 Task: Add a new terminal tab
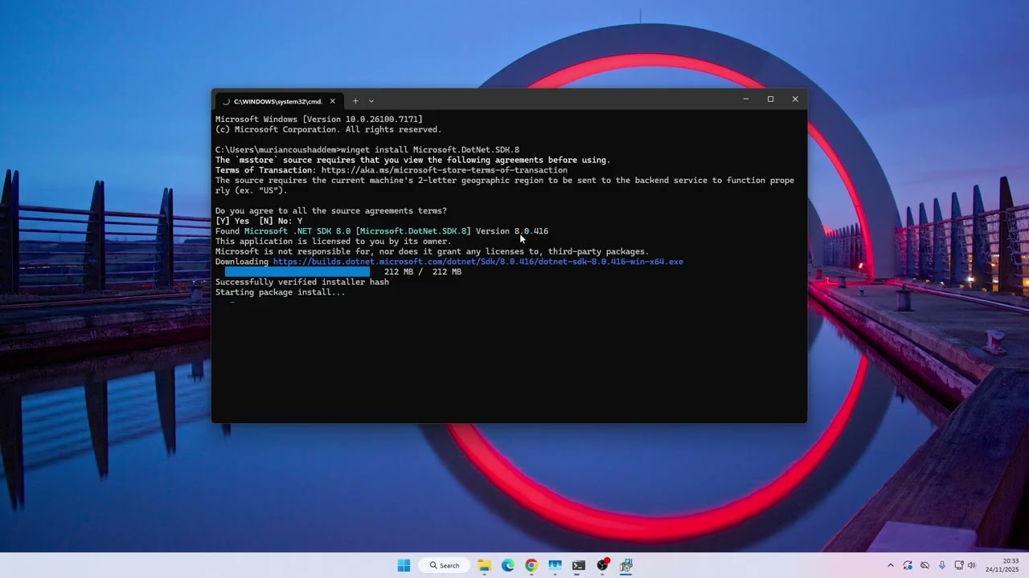pyautogui.click(x=355, y=101)
